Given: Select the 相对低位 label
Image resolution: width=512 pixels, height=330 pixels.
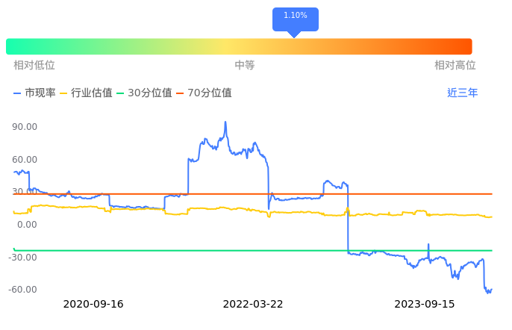Looking at the screenshot, I should (x=34, y=66).
